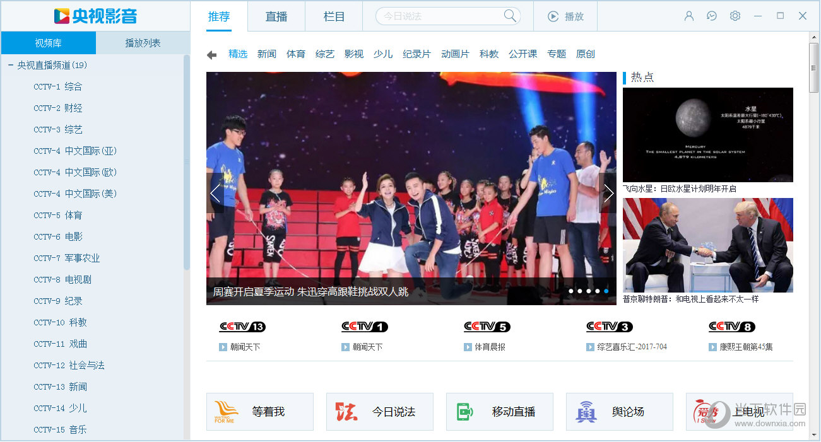Viewport: 821px width, 442px height.
Task: Open headline 普京聊特朗普：和电视上看起来不太一样
Action: [691, 299]
